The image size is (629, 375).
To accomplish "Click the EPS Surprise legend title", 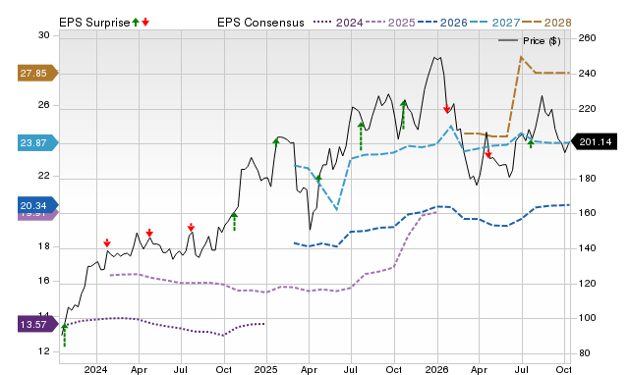I will point(94,23).
